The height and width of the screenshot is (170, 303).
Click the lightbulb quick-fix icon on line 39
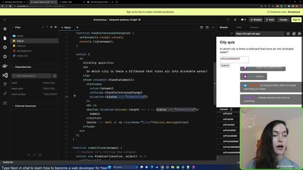(x=75, y=96)
